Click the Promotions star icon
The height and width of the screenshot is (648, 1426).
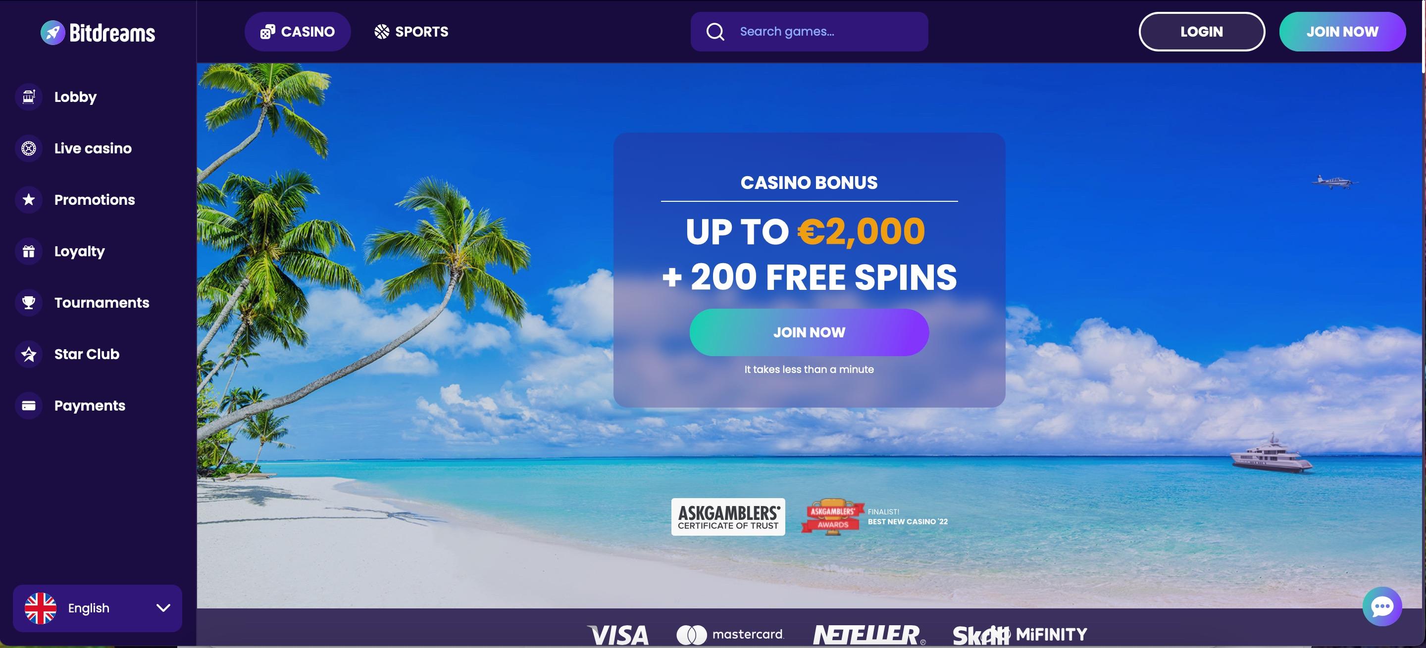pos(29,200)
